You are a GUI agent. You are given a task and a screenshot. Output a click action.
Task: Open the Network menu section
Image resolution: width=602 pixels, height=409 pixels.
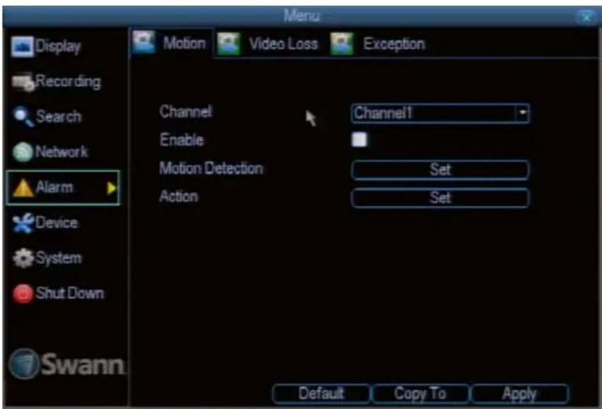click(x=50, y=152)
